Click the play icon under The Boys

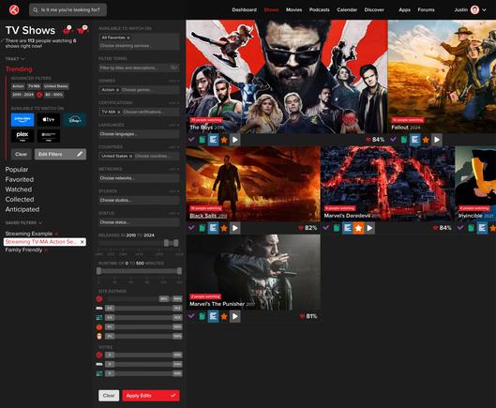tap(235, 140)
